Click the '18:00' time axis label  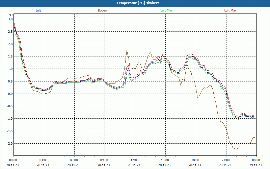click(x=196, y=160)
